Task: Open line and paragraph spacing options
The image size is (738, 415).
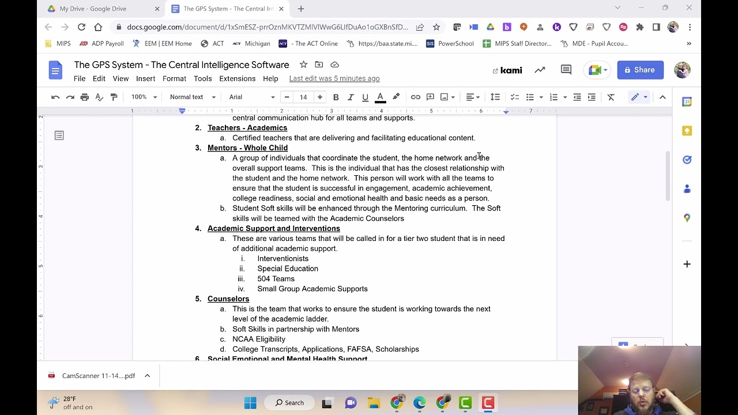Action: point(495,97)
